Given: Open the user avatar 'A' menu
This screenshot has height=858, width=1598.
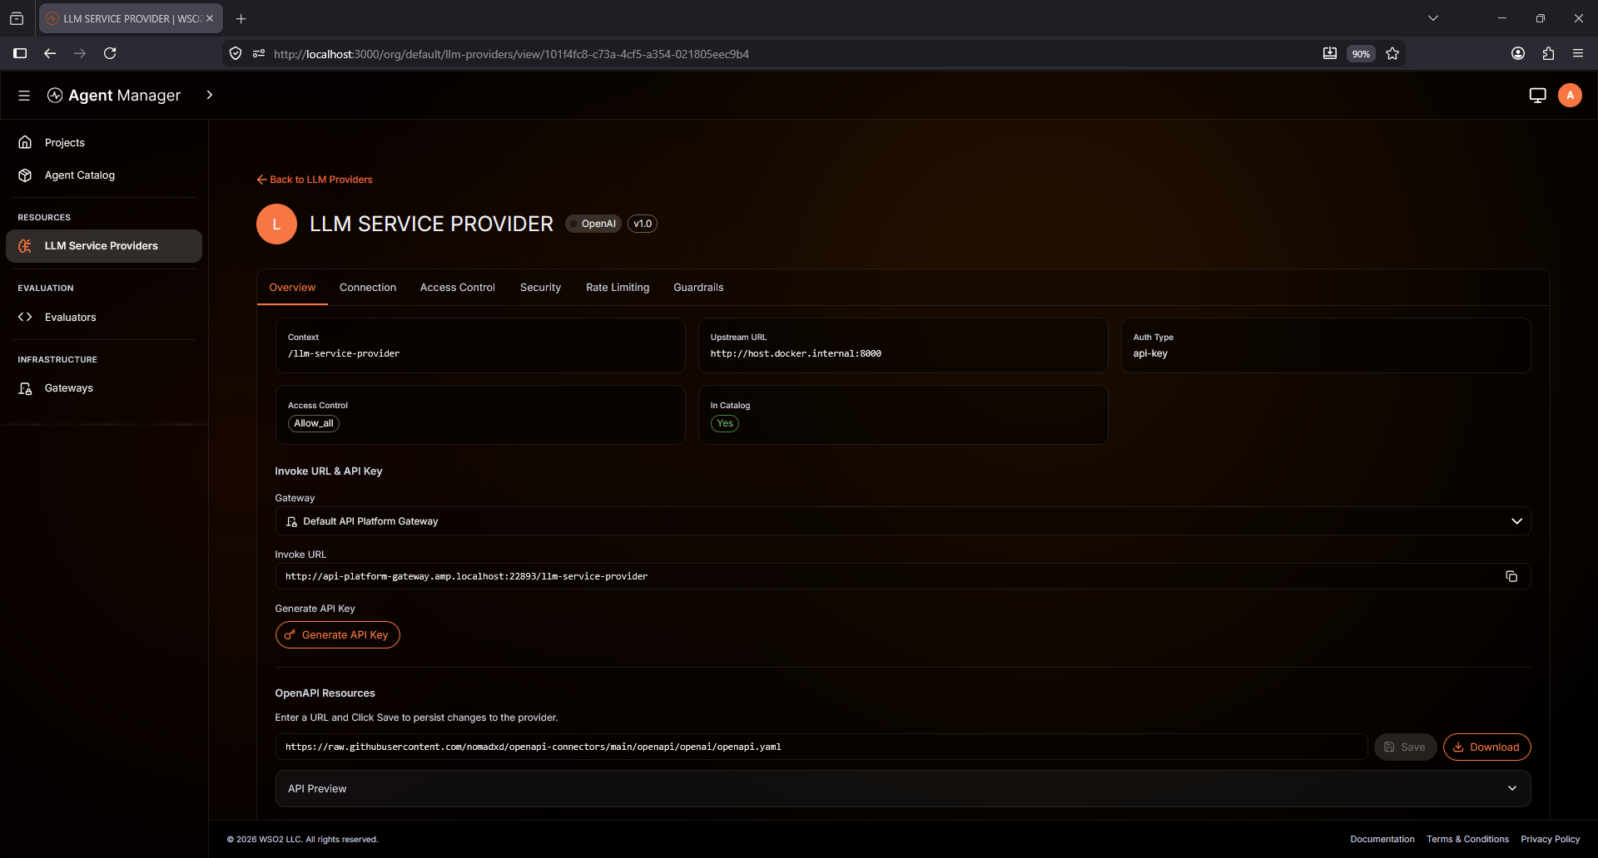Looking at the screenshot, I should [x=1570, y=96].
